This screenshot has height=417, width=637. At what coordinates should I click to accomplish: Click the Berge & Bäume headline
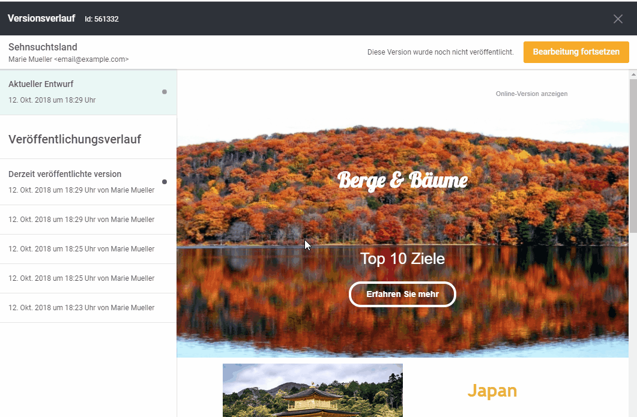click(402, 180)
